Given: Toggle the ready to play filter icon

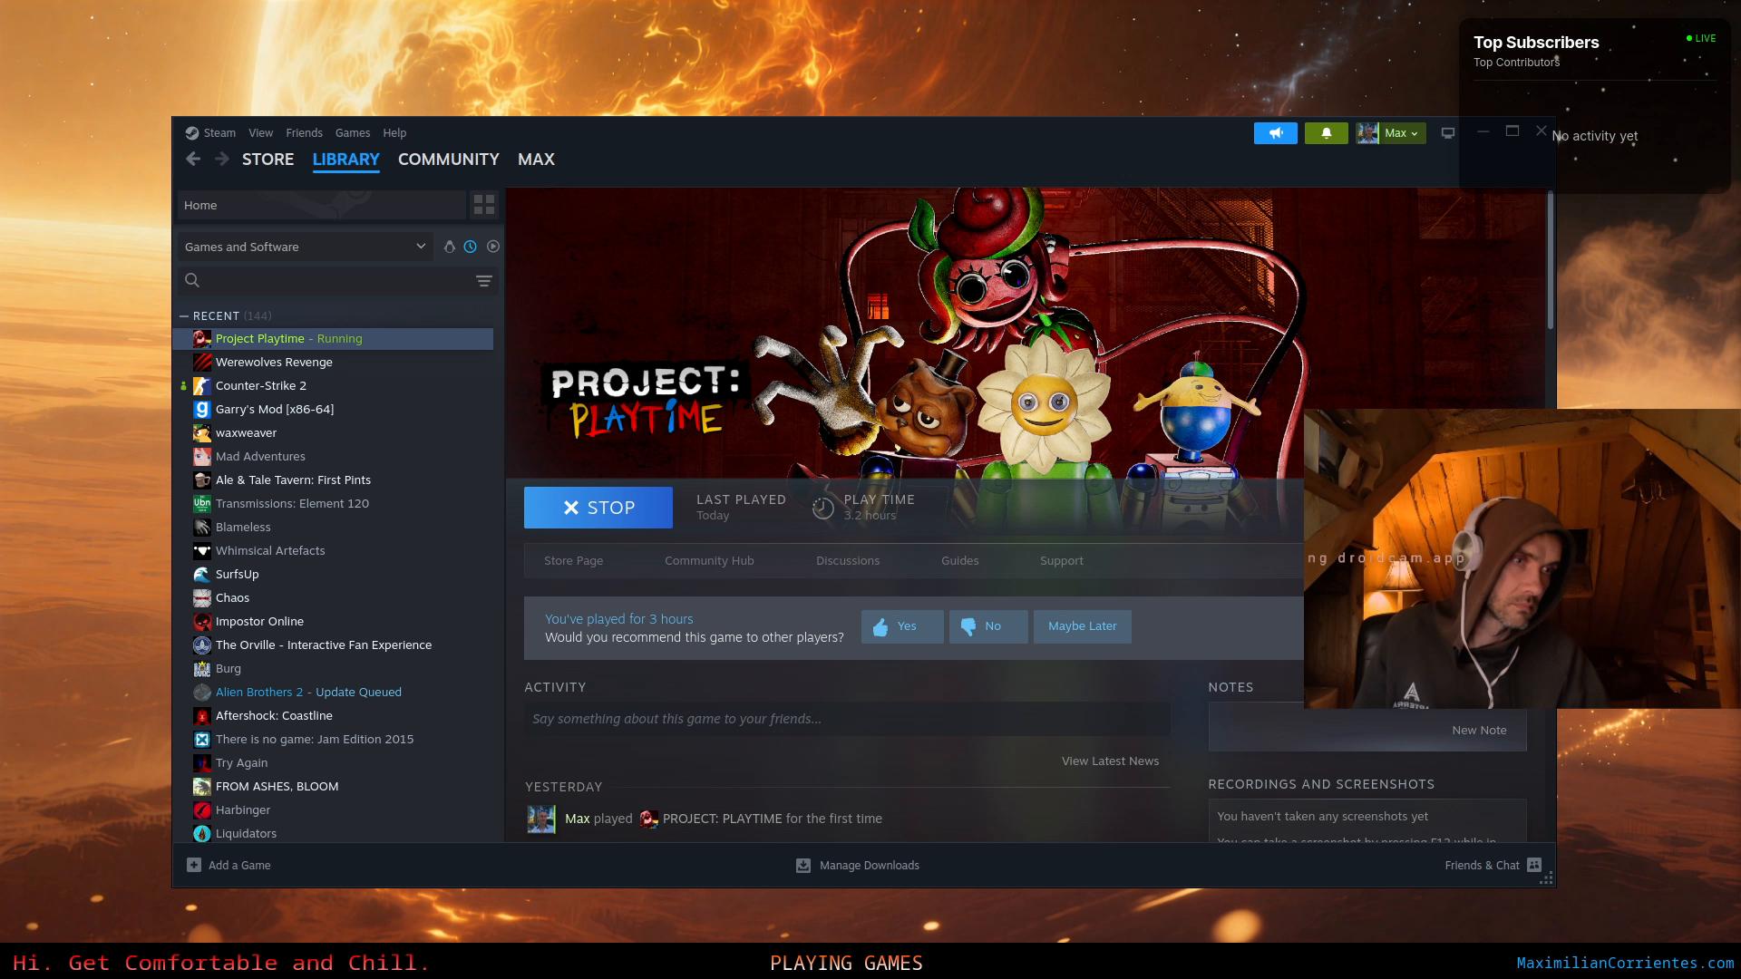Looking at the screenshot, I should pos(493,247).
